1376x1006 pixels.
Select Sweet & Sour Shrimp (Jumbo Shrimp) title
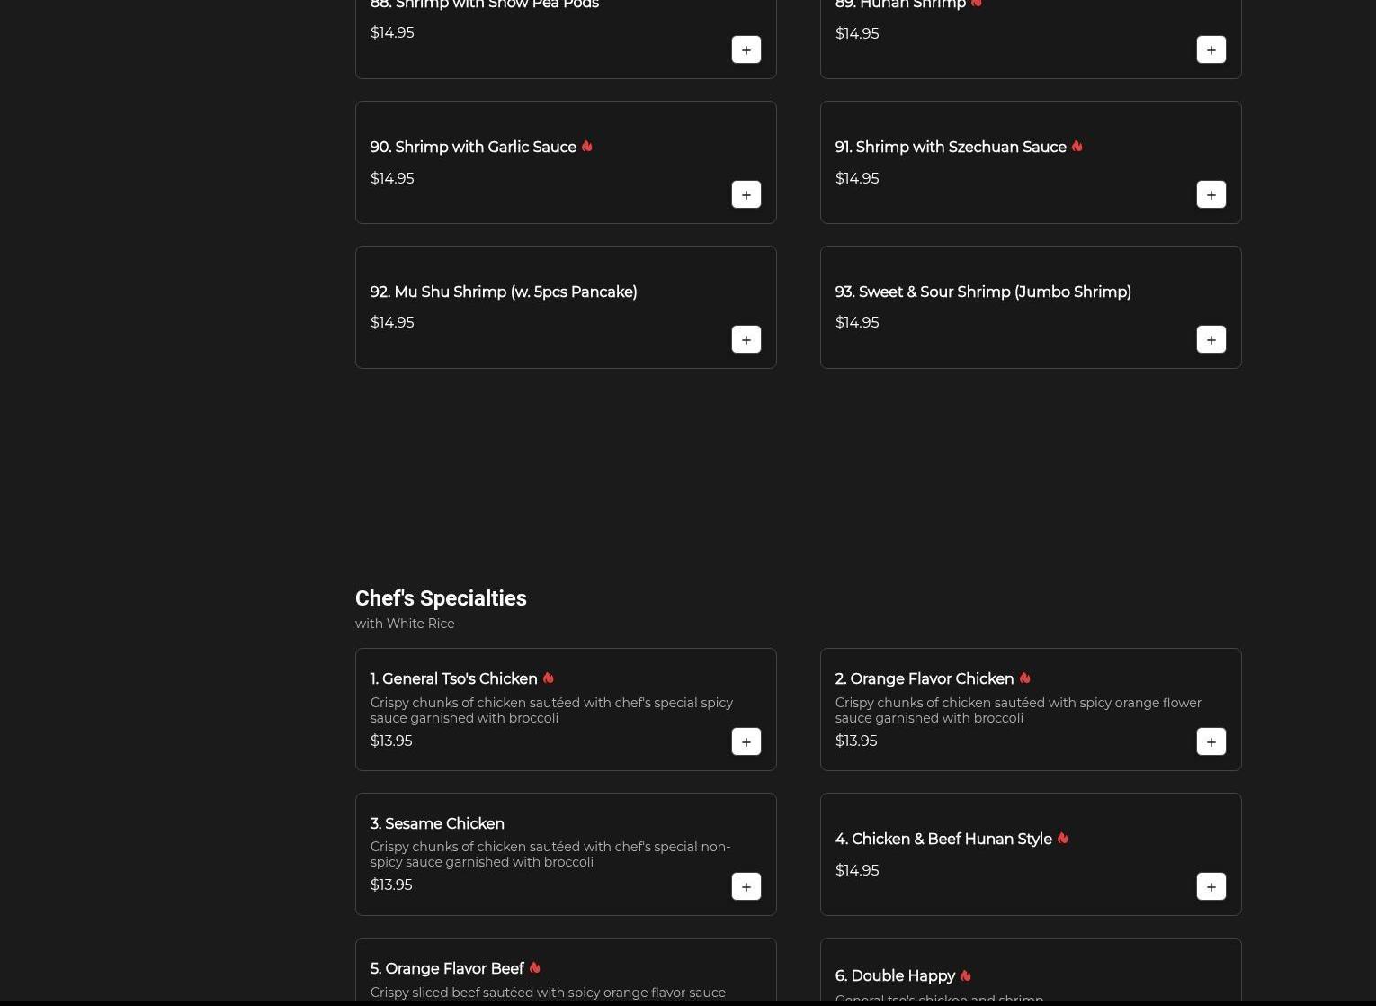(982, 292)
